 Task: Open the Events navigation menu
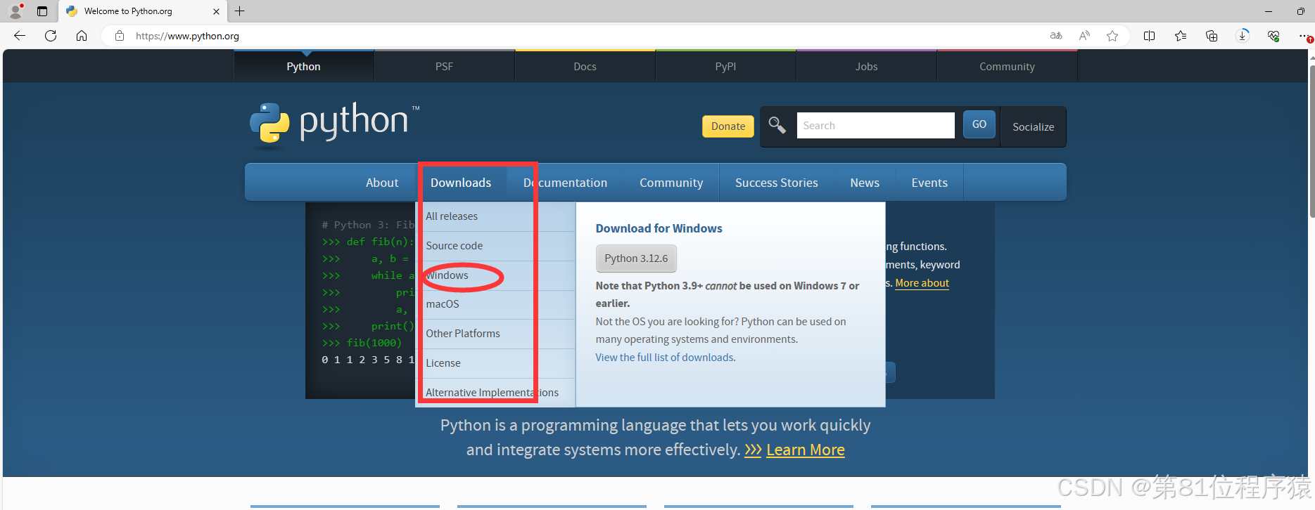tap(929, 183)
